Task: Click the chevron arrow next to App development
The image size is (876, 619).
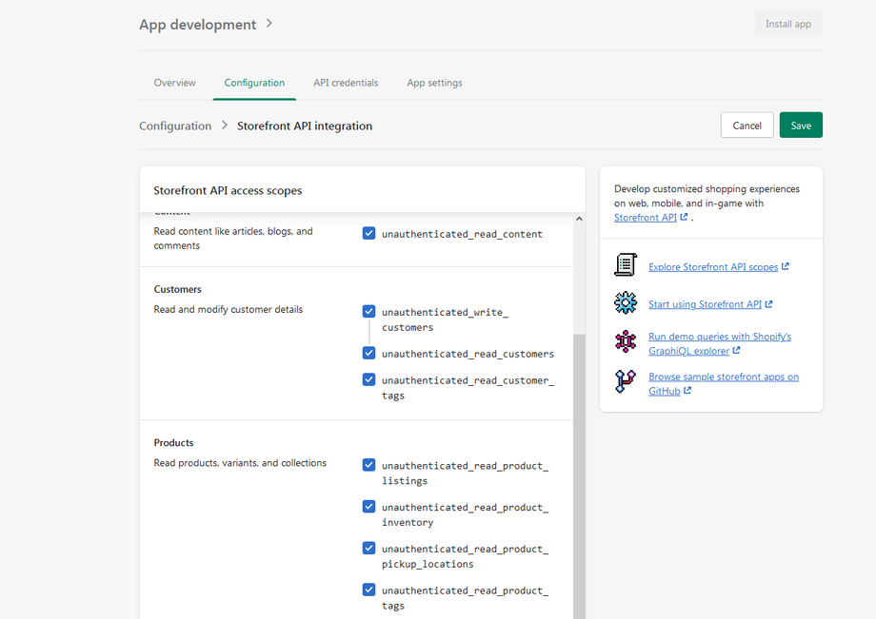Action: coord(269,24)
